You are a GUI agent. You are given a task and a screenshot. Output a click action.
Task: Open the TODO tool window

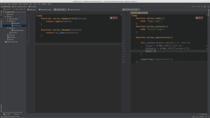click(7, 114)
